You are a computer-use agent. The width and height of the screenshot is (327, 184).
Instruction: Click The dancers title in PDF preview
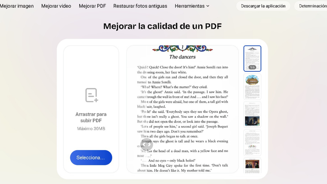pyautogui.click(x=182, y=57)
